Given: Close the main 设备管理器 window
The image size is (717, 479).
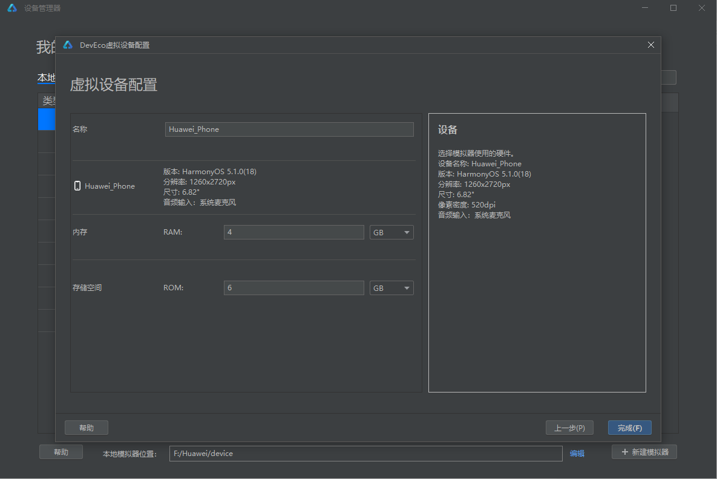Looking at the screenshot, I should (701, 8).
